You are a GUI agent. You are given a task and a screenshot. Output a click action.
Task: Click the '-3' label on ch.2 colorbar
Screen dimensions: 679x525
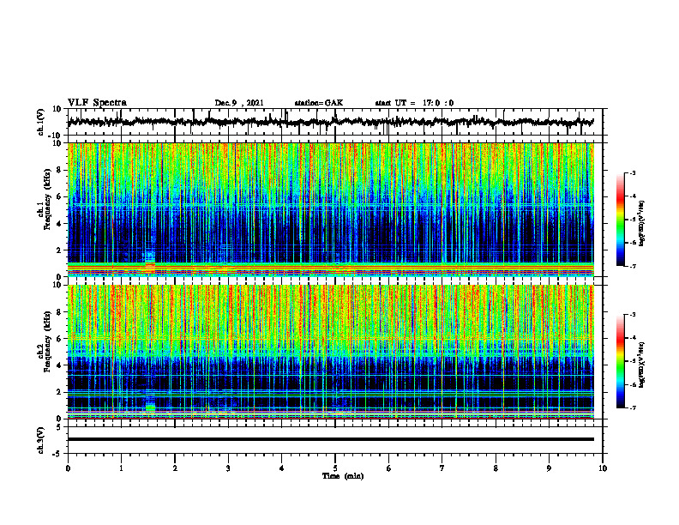point(632,315)
